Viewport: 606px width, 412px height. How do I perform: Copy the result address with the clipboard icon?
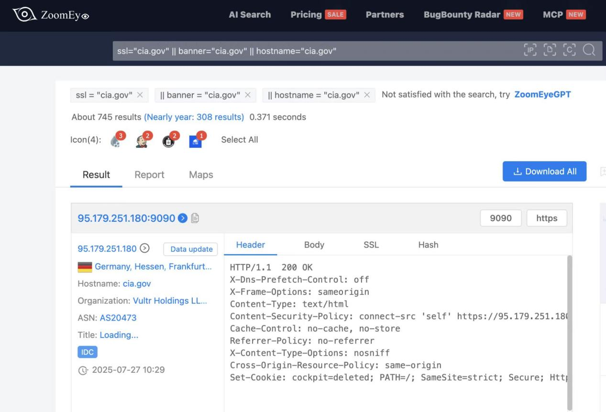point(195,218)
